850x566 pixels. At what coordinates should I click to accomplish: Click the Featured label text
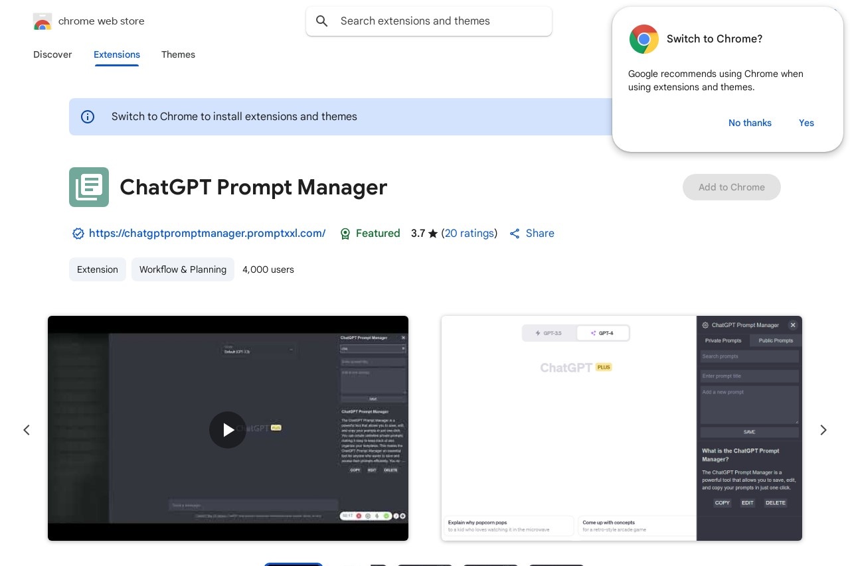[x=378, y=234]
